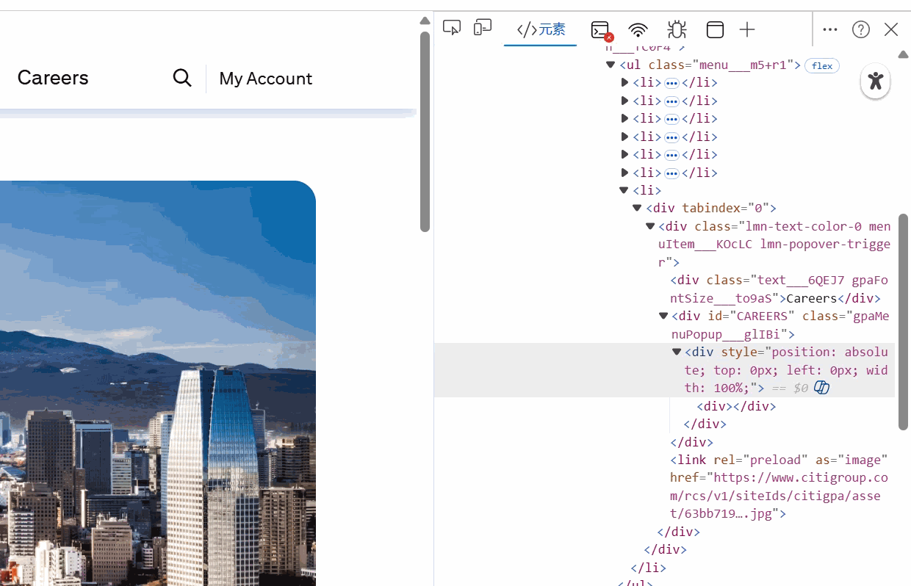This screenshot has height=586, width=911.
Task: Collapse the div tabindex="0" node
Action: [637, 209]
